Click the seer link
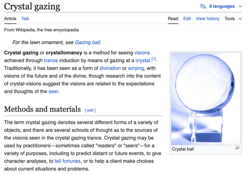The height and width of the screenshot is (174, 247). tap(54, 91)
